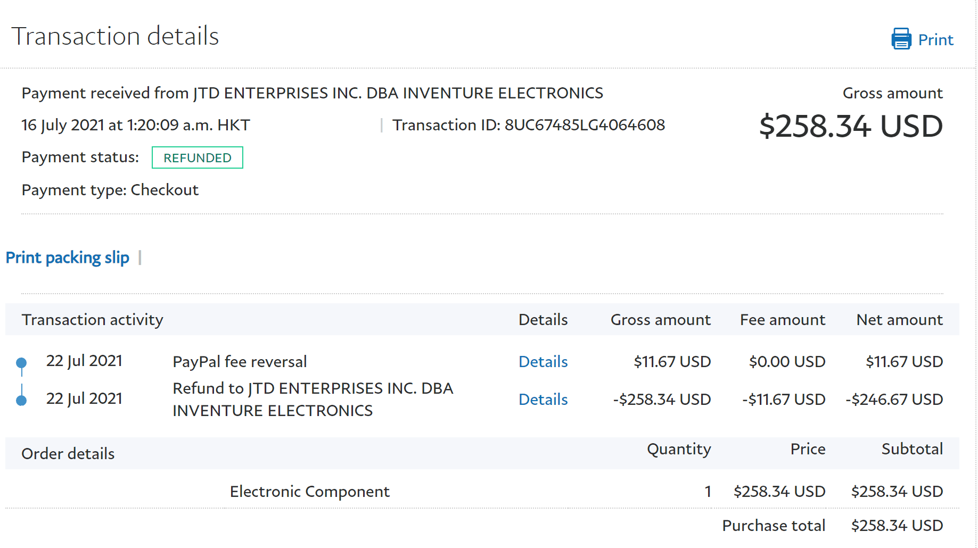The height and width of the screenshot is (548, 978).
Task: Click the Print link text
Action: (x=935, y=40)
